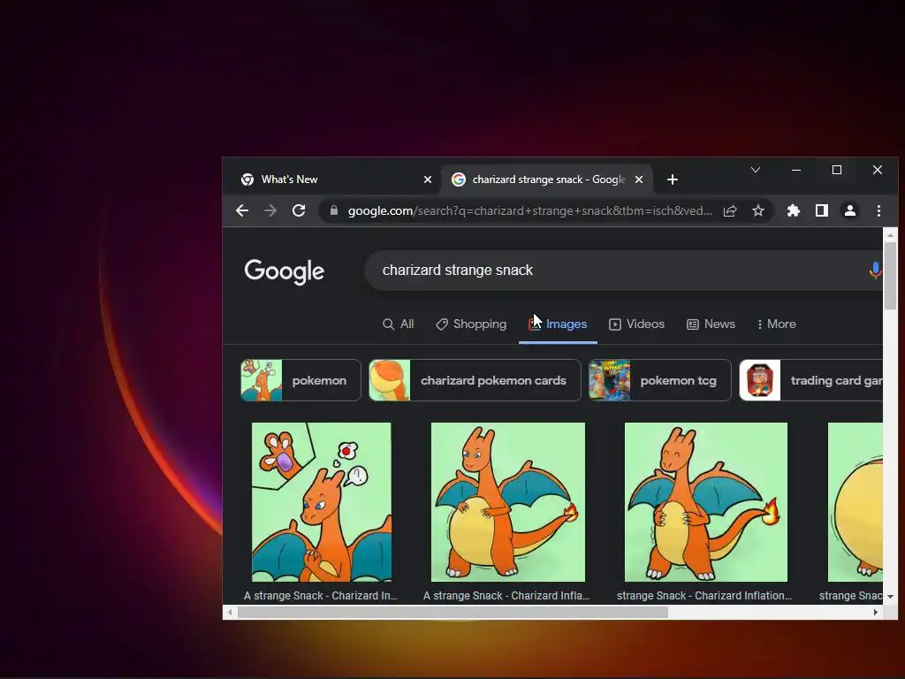
Task: Open the Charizard looking at belly image
Action: coord(508,502)
